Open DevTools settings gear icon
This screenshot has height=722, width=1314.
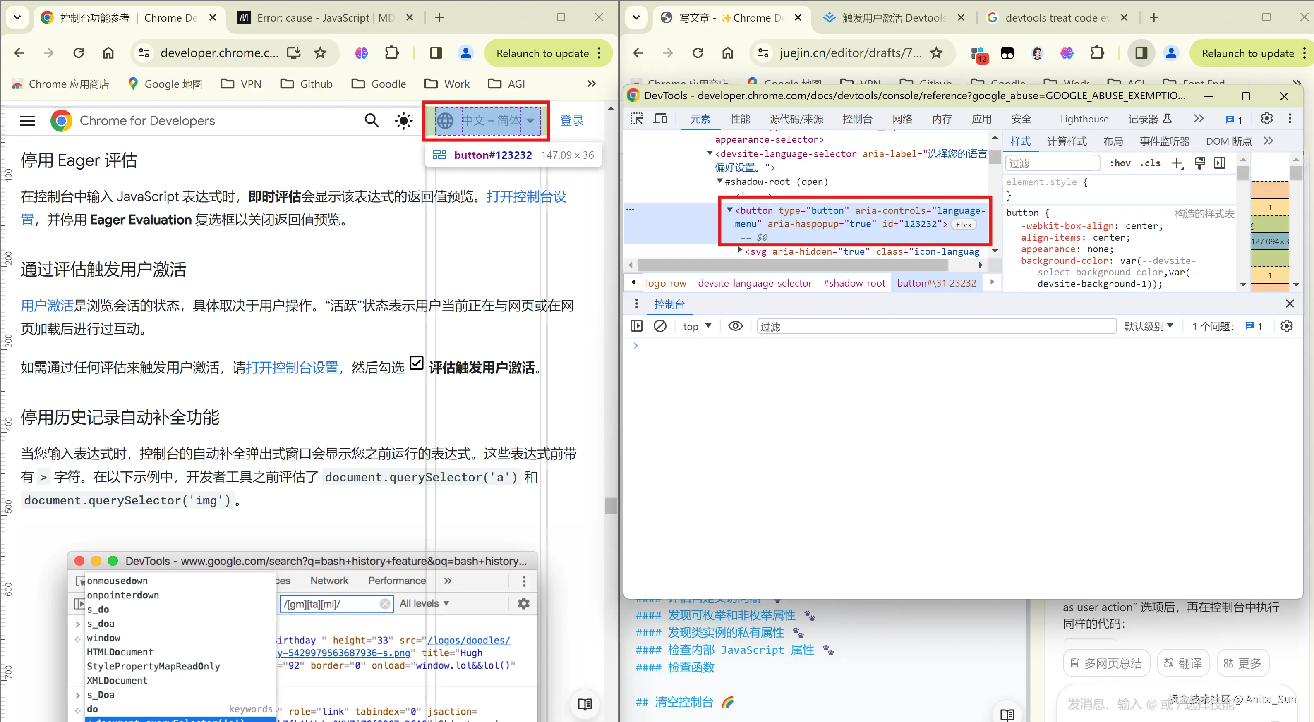coord(1266,119)
